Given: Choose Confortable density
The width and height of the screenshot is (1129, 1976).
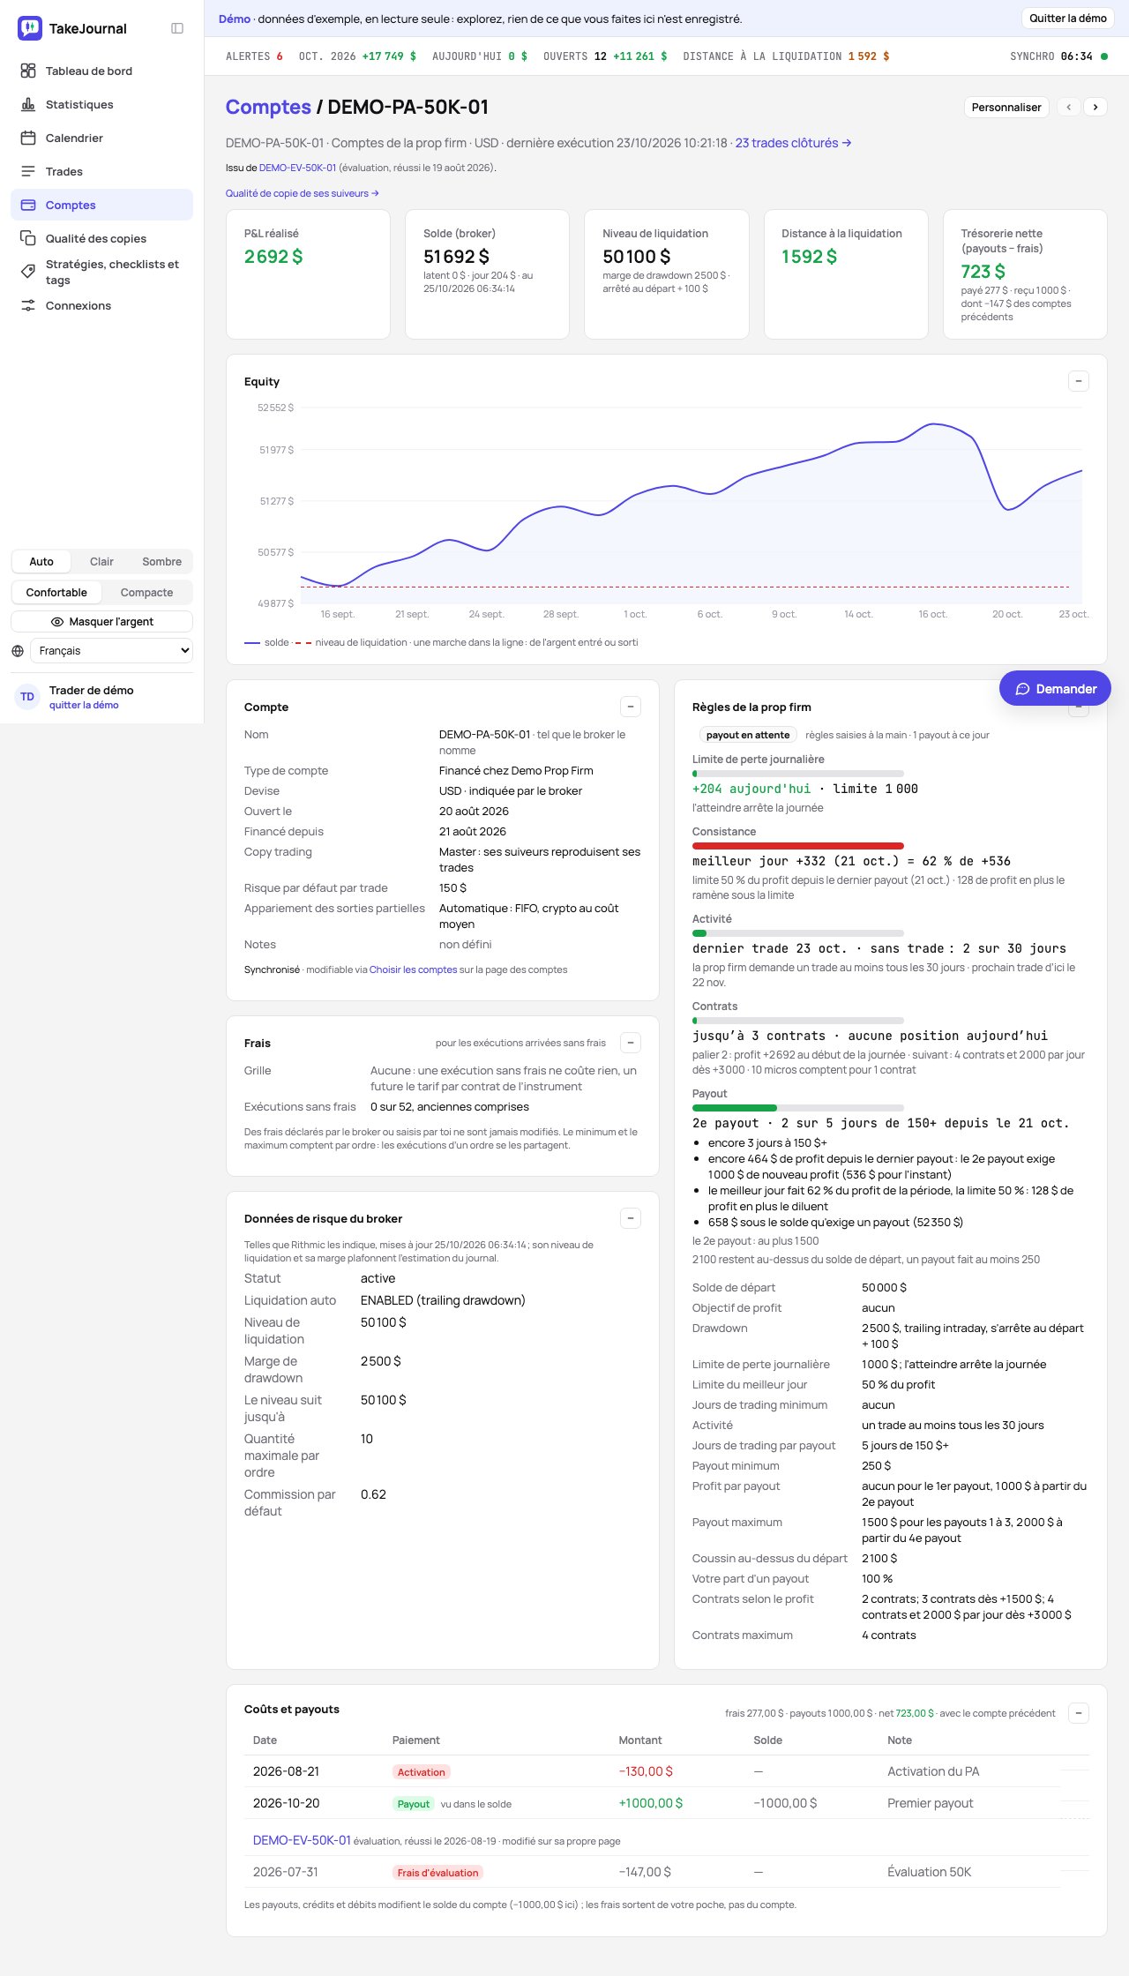Looking at the screenshot, I should click(56, 593).
